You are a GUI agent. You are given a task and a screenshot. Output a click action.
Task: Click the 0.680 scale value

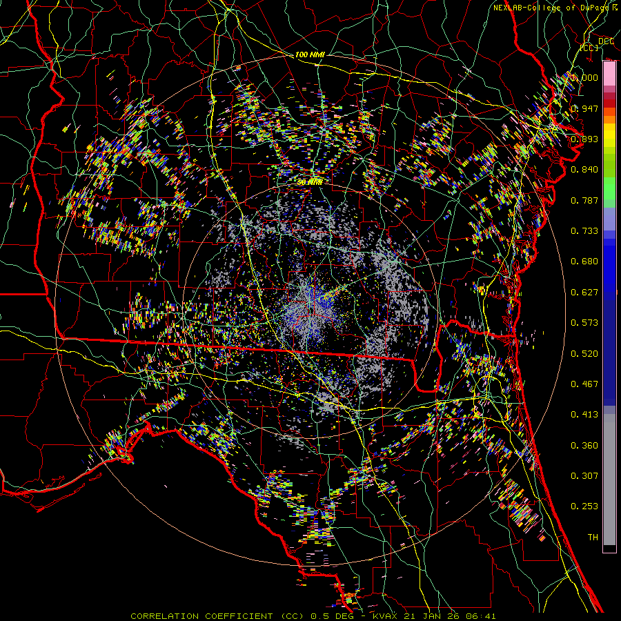584,262
